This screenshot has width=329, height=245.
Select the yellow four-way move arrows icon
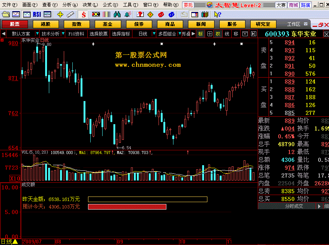tap(60, 15)
